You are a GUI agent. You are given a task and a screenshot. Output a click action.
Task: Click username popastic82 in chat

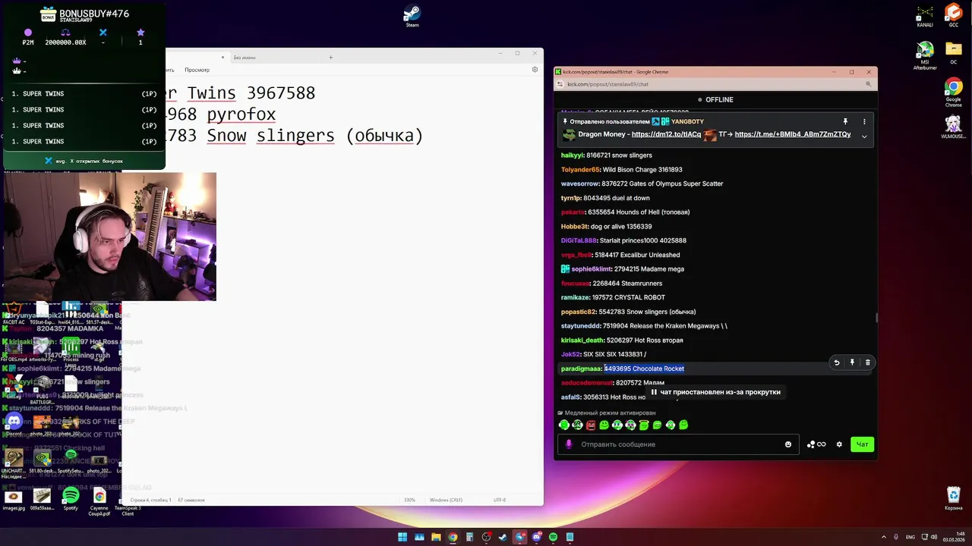[x=579, y=312]
